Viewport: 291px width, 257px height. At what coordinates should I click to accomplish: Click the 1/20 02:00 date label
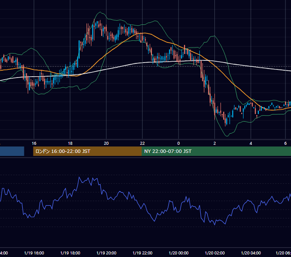click(x=215, y=253)
